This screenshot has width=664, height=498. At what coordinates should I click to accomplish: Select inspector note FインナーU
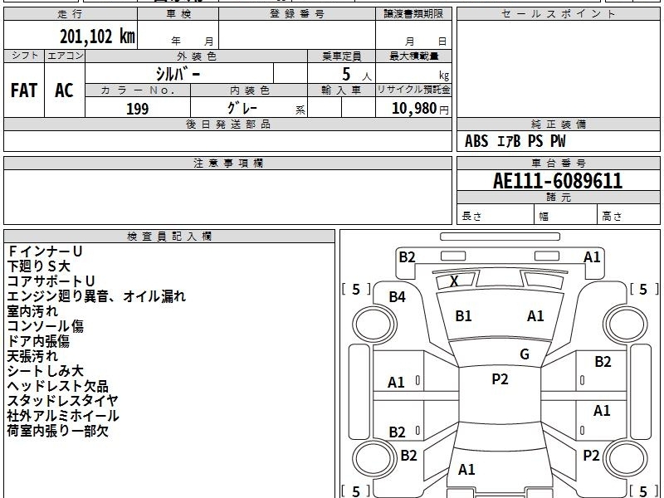[x=45, y=251]
